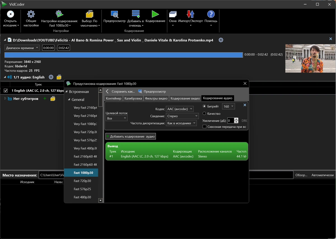Click yellow folder icon beside subtitles

point(53,98)
